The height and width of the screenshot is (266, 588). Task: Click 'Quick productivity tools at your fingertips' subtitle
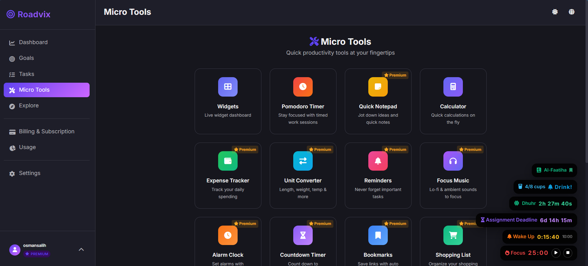pos(340,53)
